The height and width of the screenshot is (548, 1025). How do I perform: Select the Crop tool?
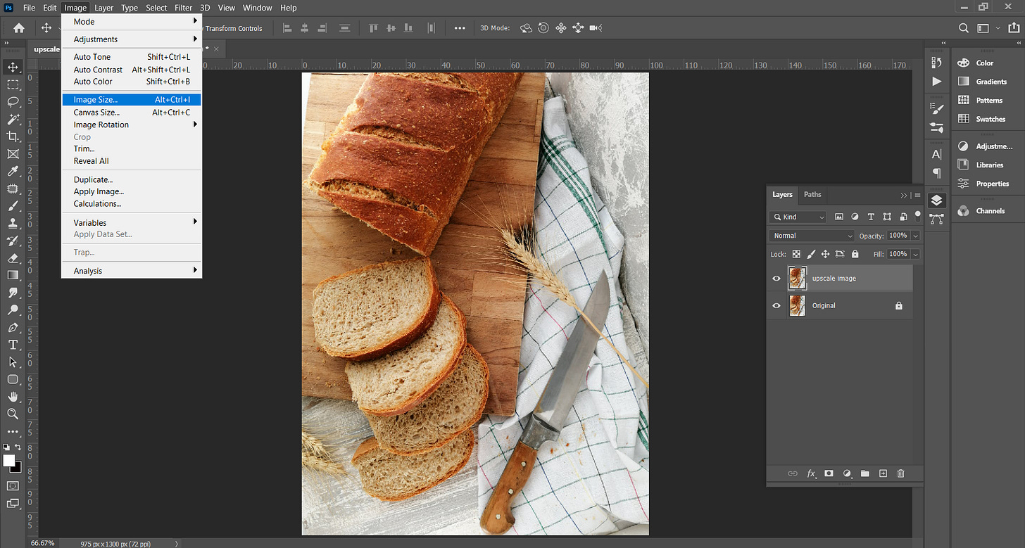13,136
